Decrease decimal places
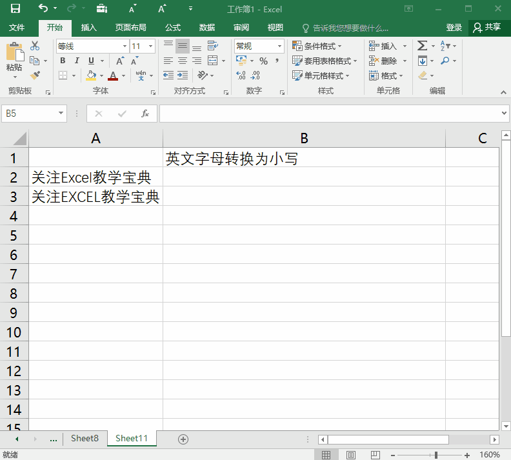This screenshot has width=511, height=460. (255, 75)
